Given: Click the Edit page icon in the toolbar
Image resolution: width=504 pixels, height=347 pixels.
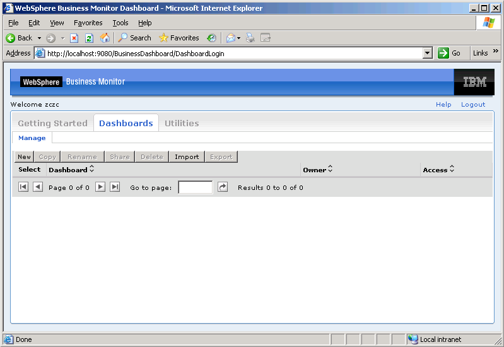Looking at the screenshot, I should pyautogui.click(x=265, y=38).
